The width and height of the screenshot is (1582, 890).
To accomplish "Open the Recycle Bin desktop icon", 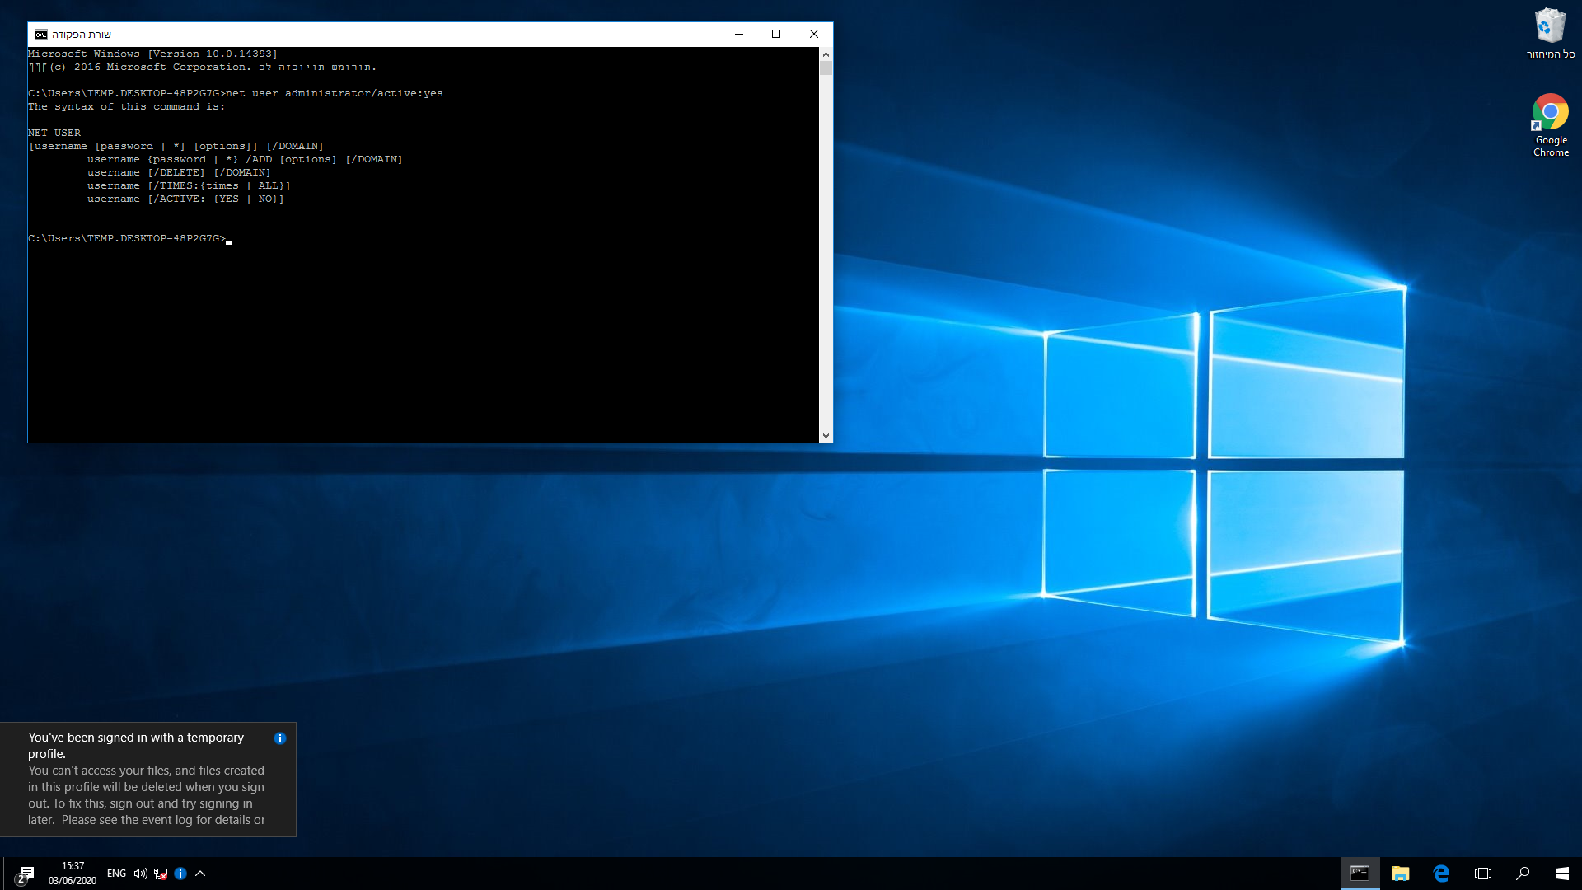I will (x=1550, y=33).
